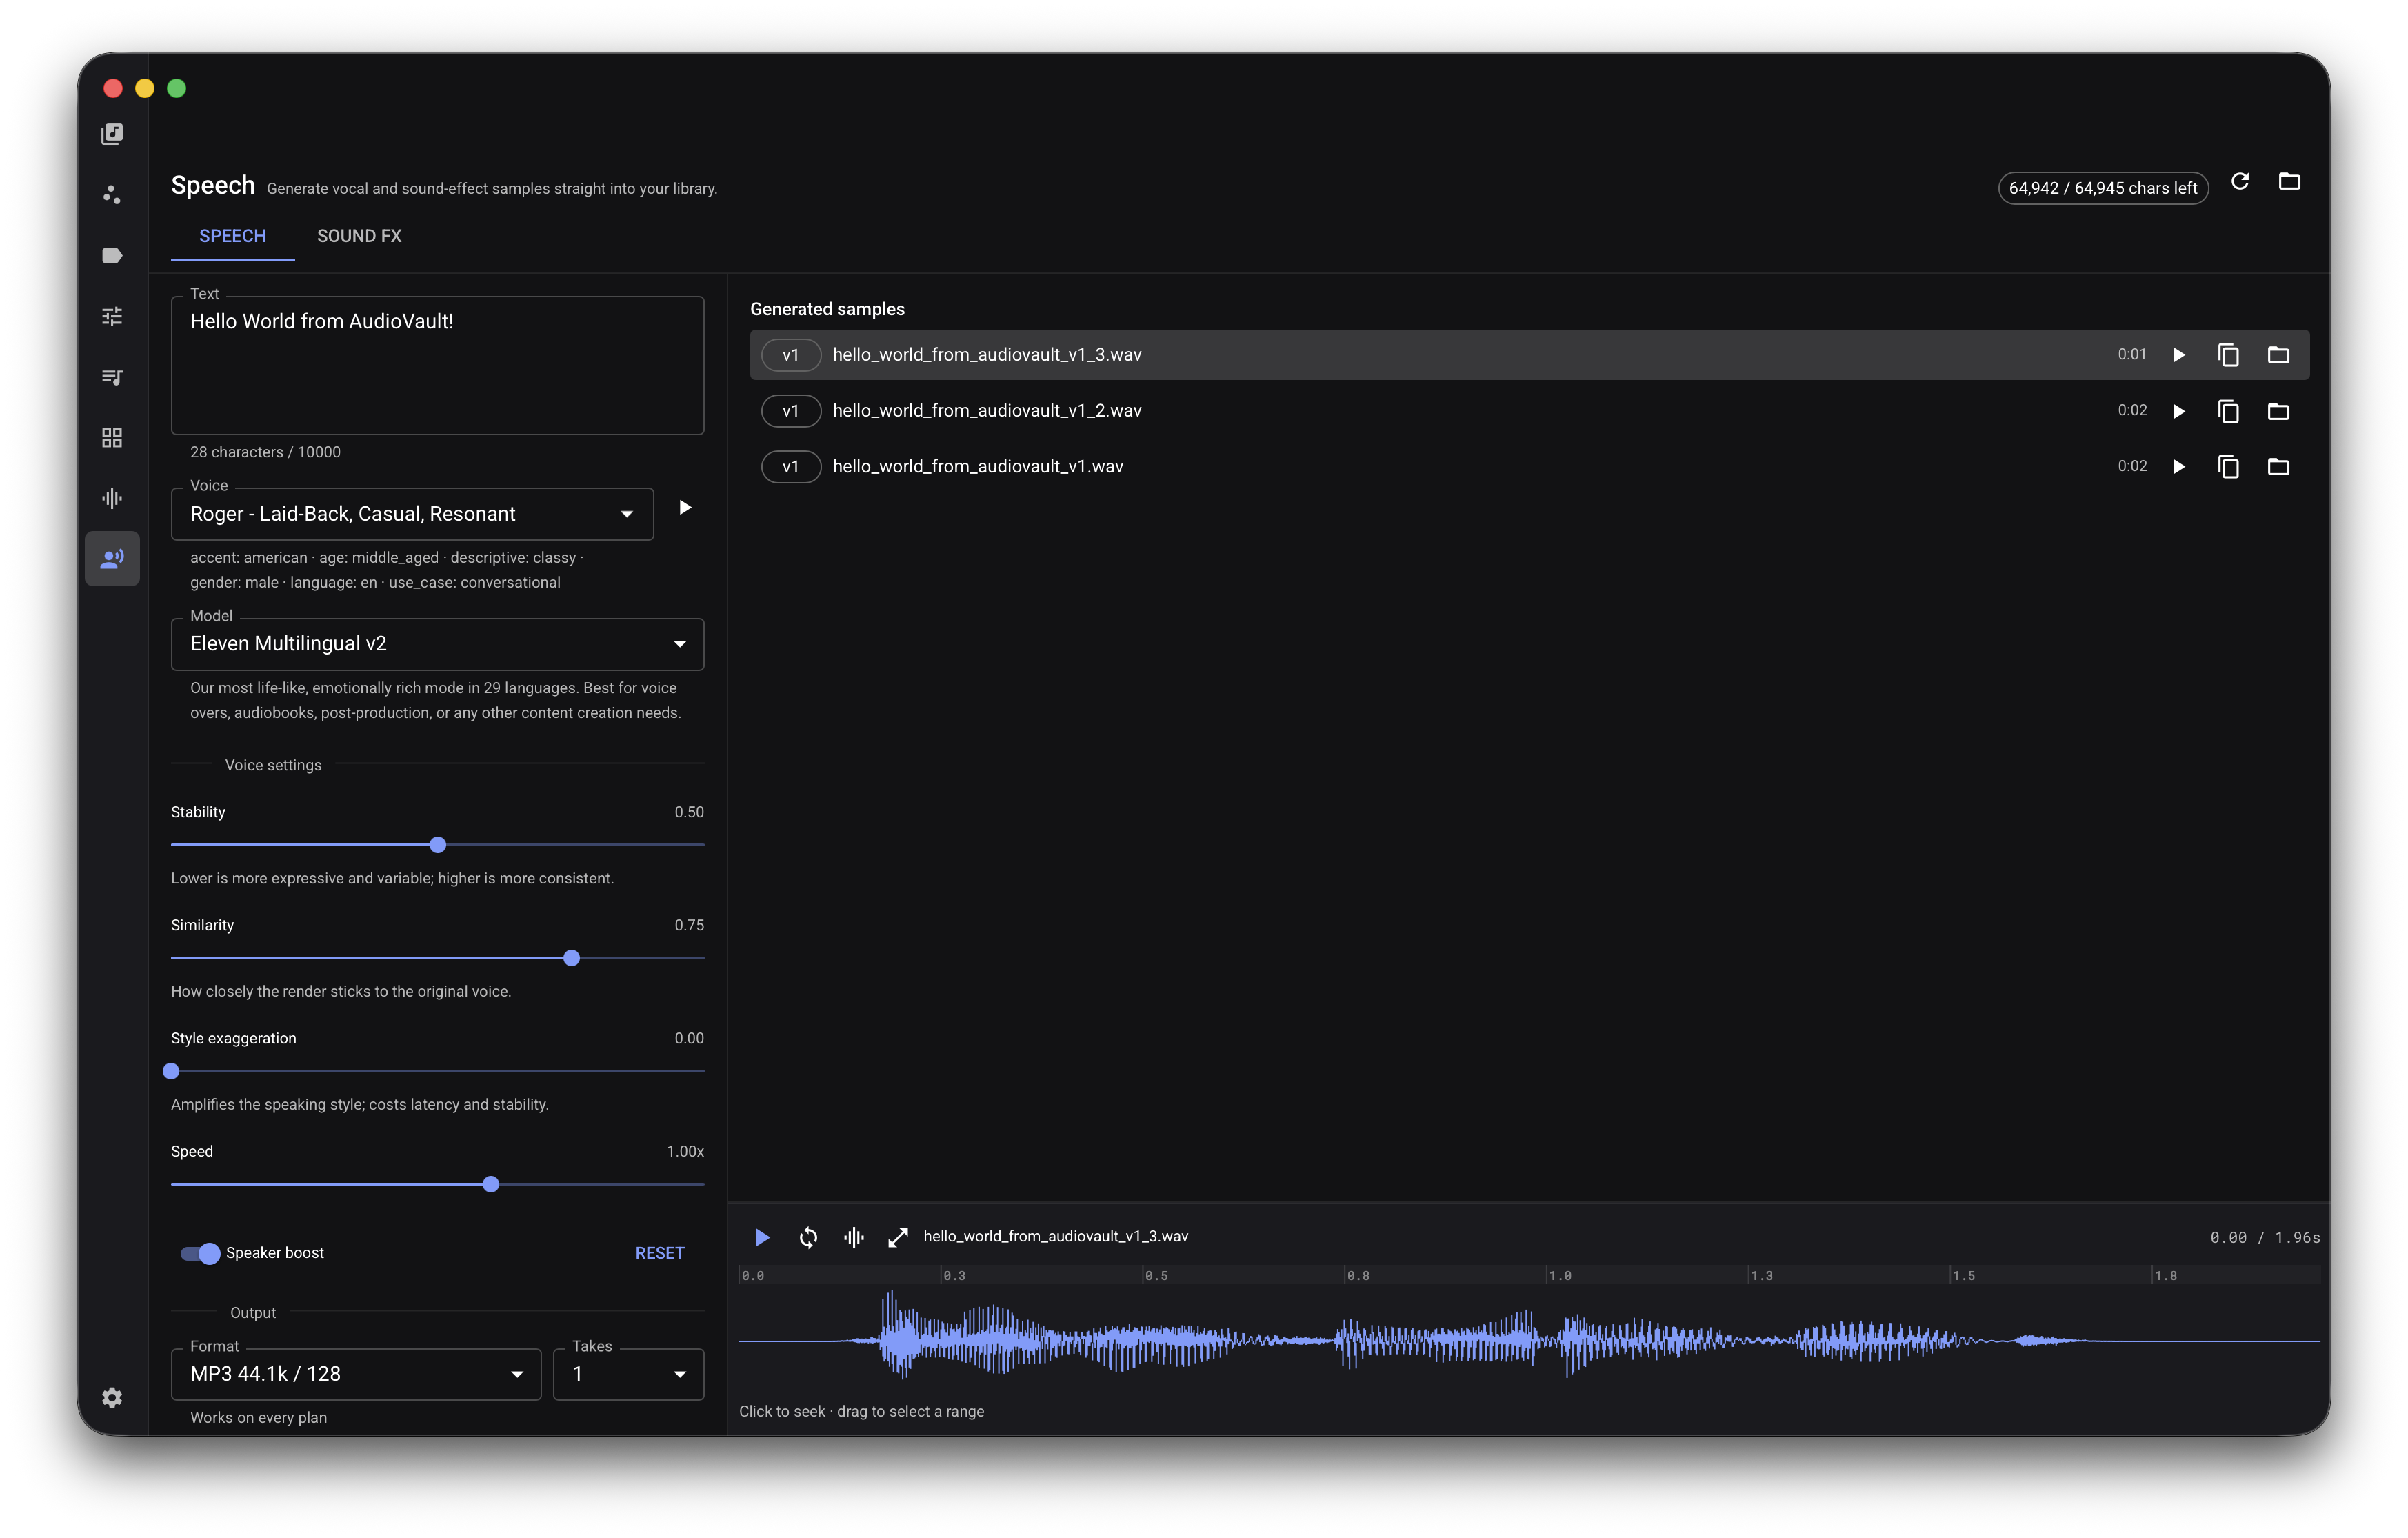Play hello_world_from_audiovault_v1.wav in list
The height and width of the screenshot is (1538, 2408).
click(2179, 467)
